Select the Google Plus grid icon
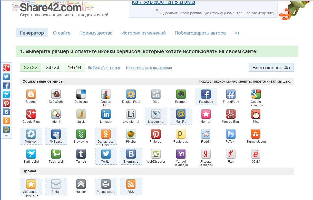313x200 pixels. 31,114
